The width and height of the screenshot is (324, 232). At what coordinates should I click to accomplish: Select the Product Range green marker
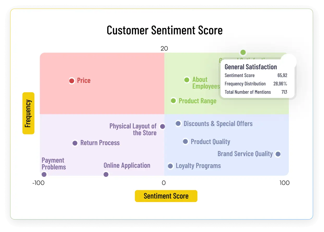(x=173, y=101)
